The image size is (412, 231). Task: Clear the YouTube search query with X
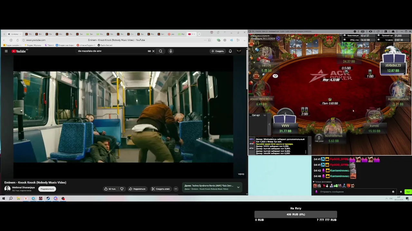(x=154, y=51)
